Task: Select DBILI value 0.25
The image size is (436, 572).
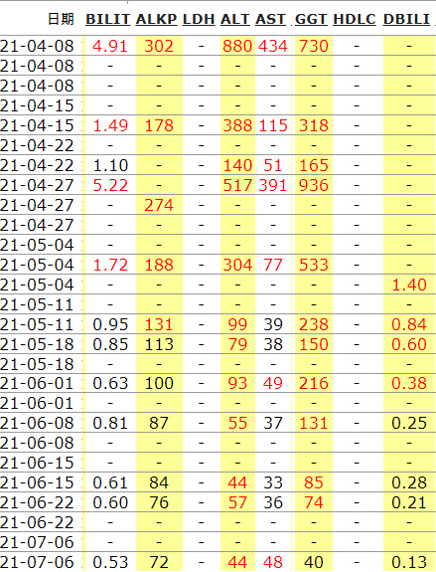Action: coord(408,423)
